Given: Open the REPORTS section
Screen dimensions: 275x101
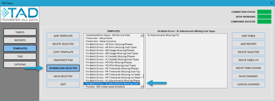Looking at the screenshot, I should pos(20,40).
